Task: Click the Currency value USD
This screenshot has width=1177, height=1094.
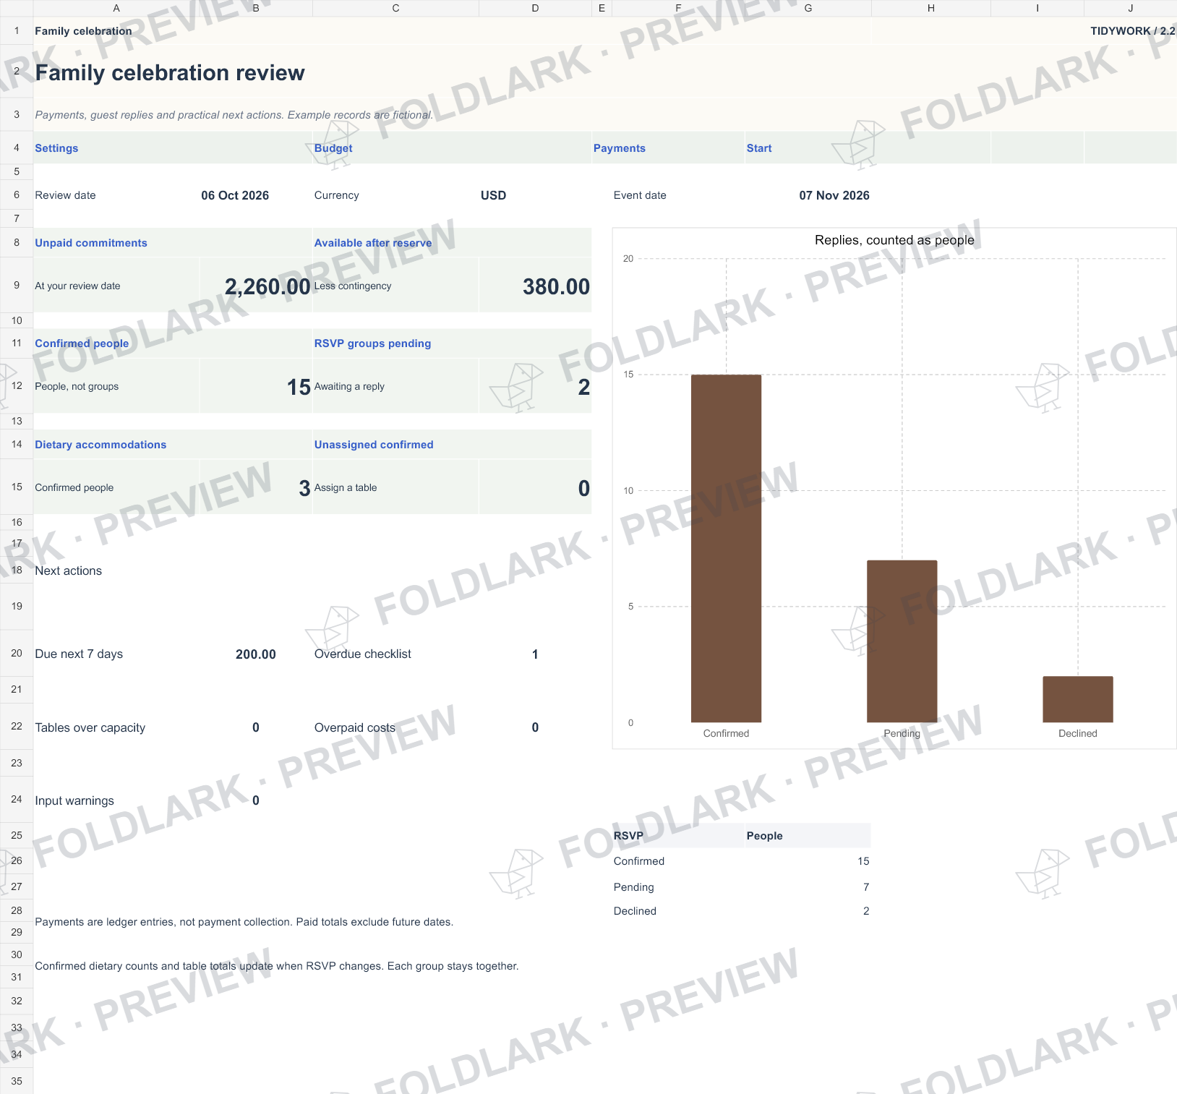Action: coord(493,195)
